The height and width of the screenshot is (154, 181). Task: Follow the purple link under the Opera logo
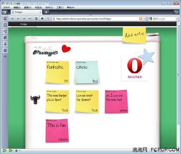[x=135, y=77]
